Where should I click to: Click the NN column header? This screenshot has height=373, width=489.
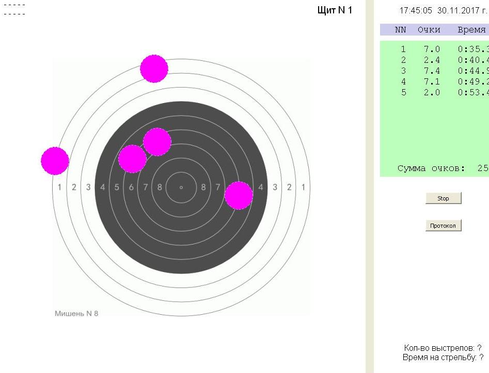[x=401, y=30]
